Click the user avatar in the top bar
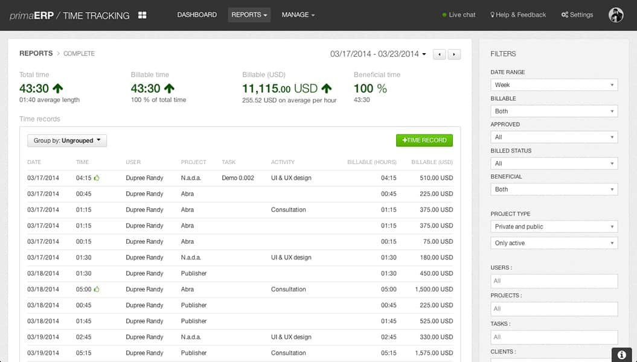Image resolution: width=637 pixels, height=362 pixels. point(616,15)
